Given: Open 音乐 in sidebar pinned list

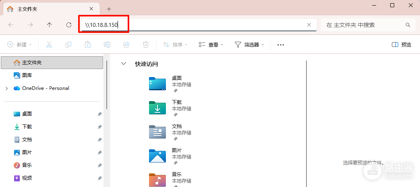Looking at the screenshot, I should pyautogui.click(x=23, y=165).
